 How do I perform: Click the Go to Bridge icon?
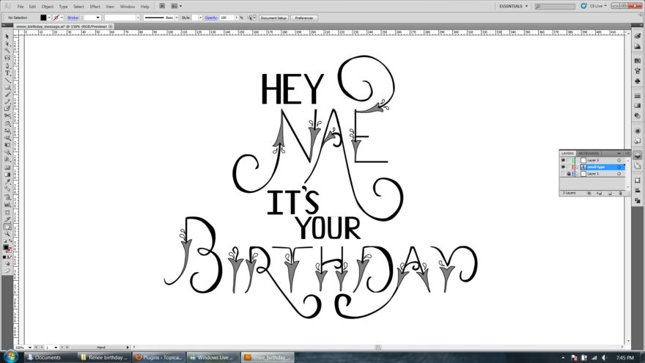pos(162,6)
